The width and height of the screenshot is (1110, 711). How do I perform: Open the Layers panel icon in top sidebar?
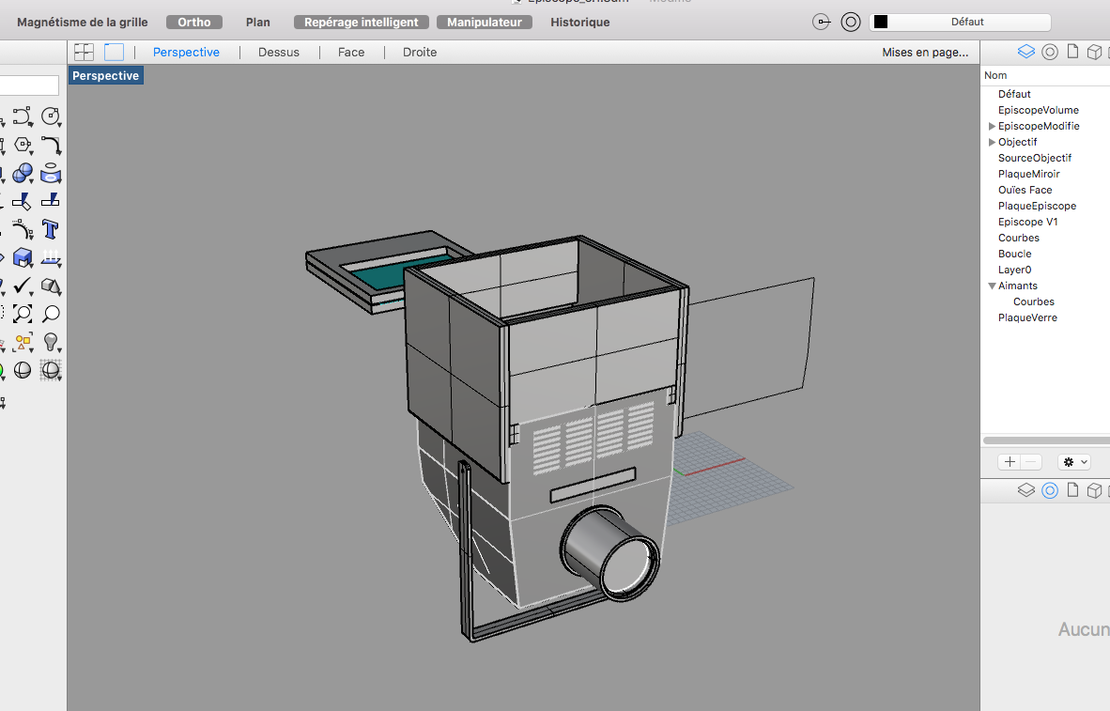(x=1025, y=52)
